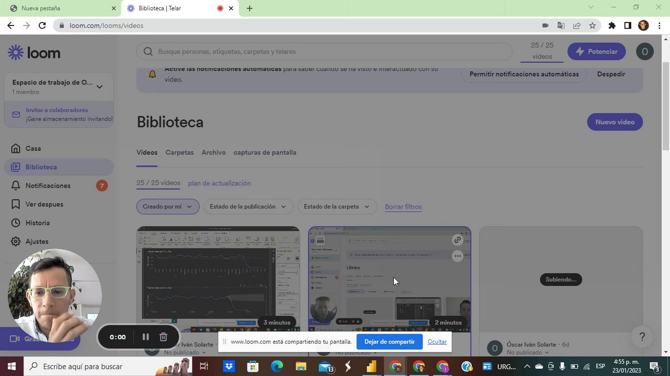Delete recording with trash icon
The image size is (670, 376).
pyautogui.click(x=163, y=337)
